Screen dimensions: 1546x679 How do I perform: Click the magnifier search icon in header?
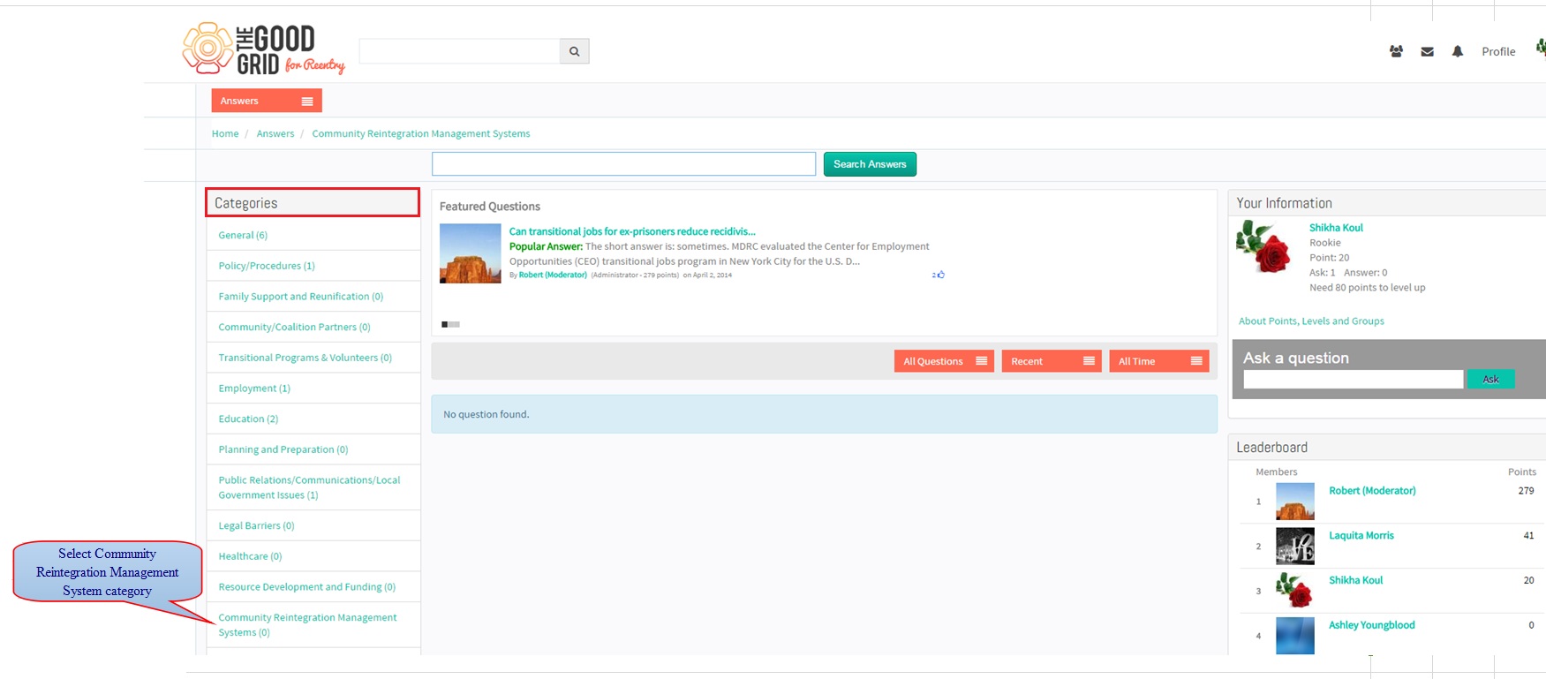coord(574,51)
